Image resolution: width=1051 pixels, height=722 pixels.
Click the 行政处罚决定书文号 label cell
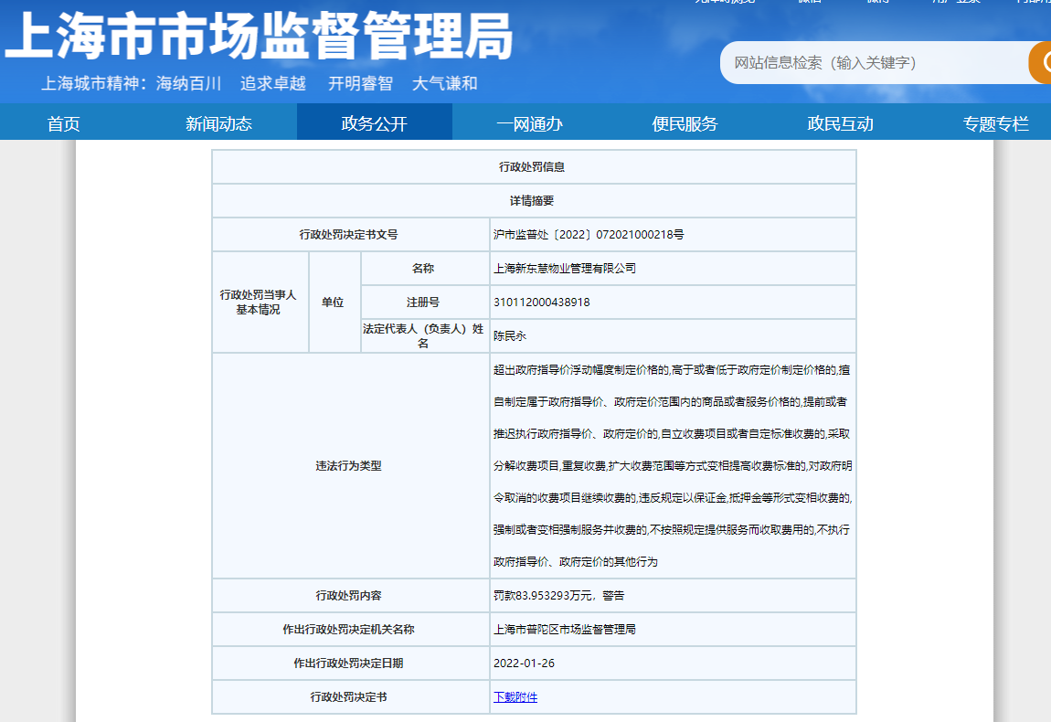351,235
